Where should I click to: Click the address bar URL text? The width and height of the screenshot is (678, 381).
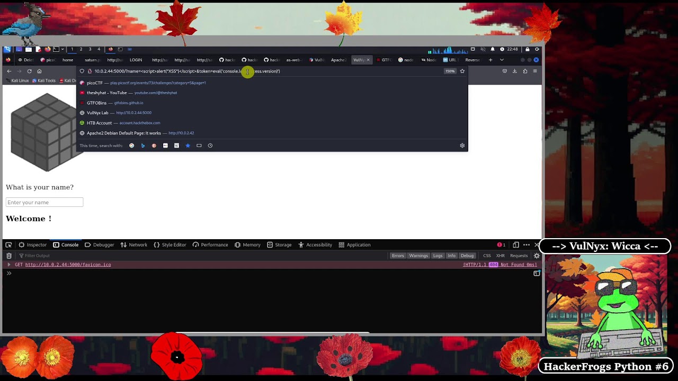[187, 71]
